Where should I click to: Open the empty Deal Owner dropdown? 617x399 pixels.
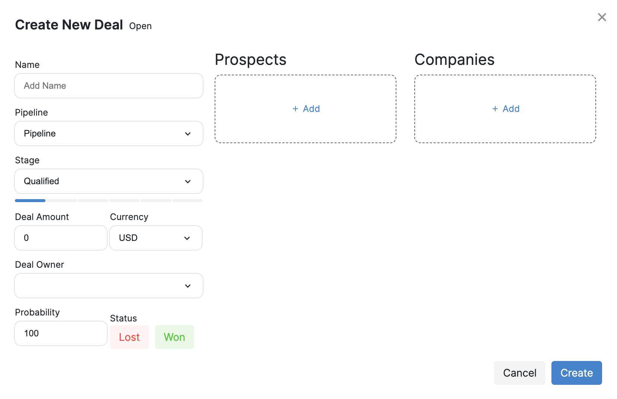tap(109, 286)
